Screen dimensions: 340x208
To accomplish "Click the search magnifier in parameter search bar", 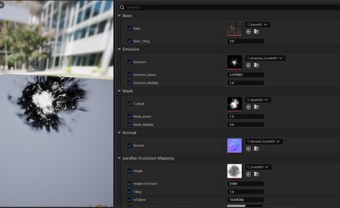I will coord(123,7).
